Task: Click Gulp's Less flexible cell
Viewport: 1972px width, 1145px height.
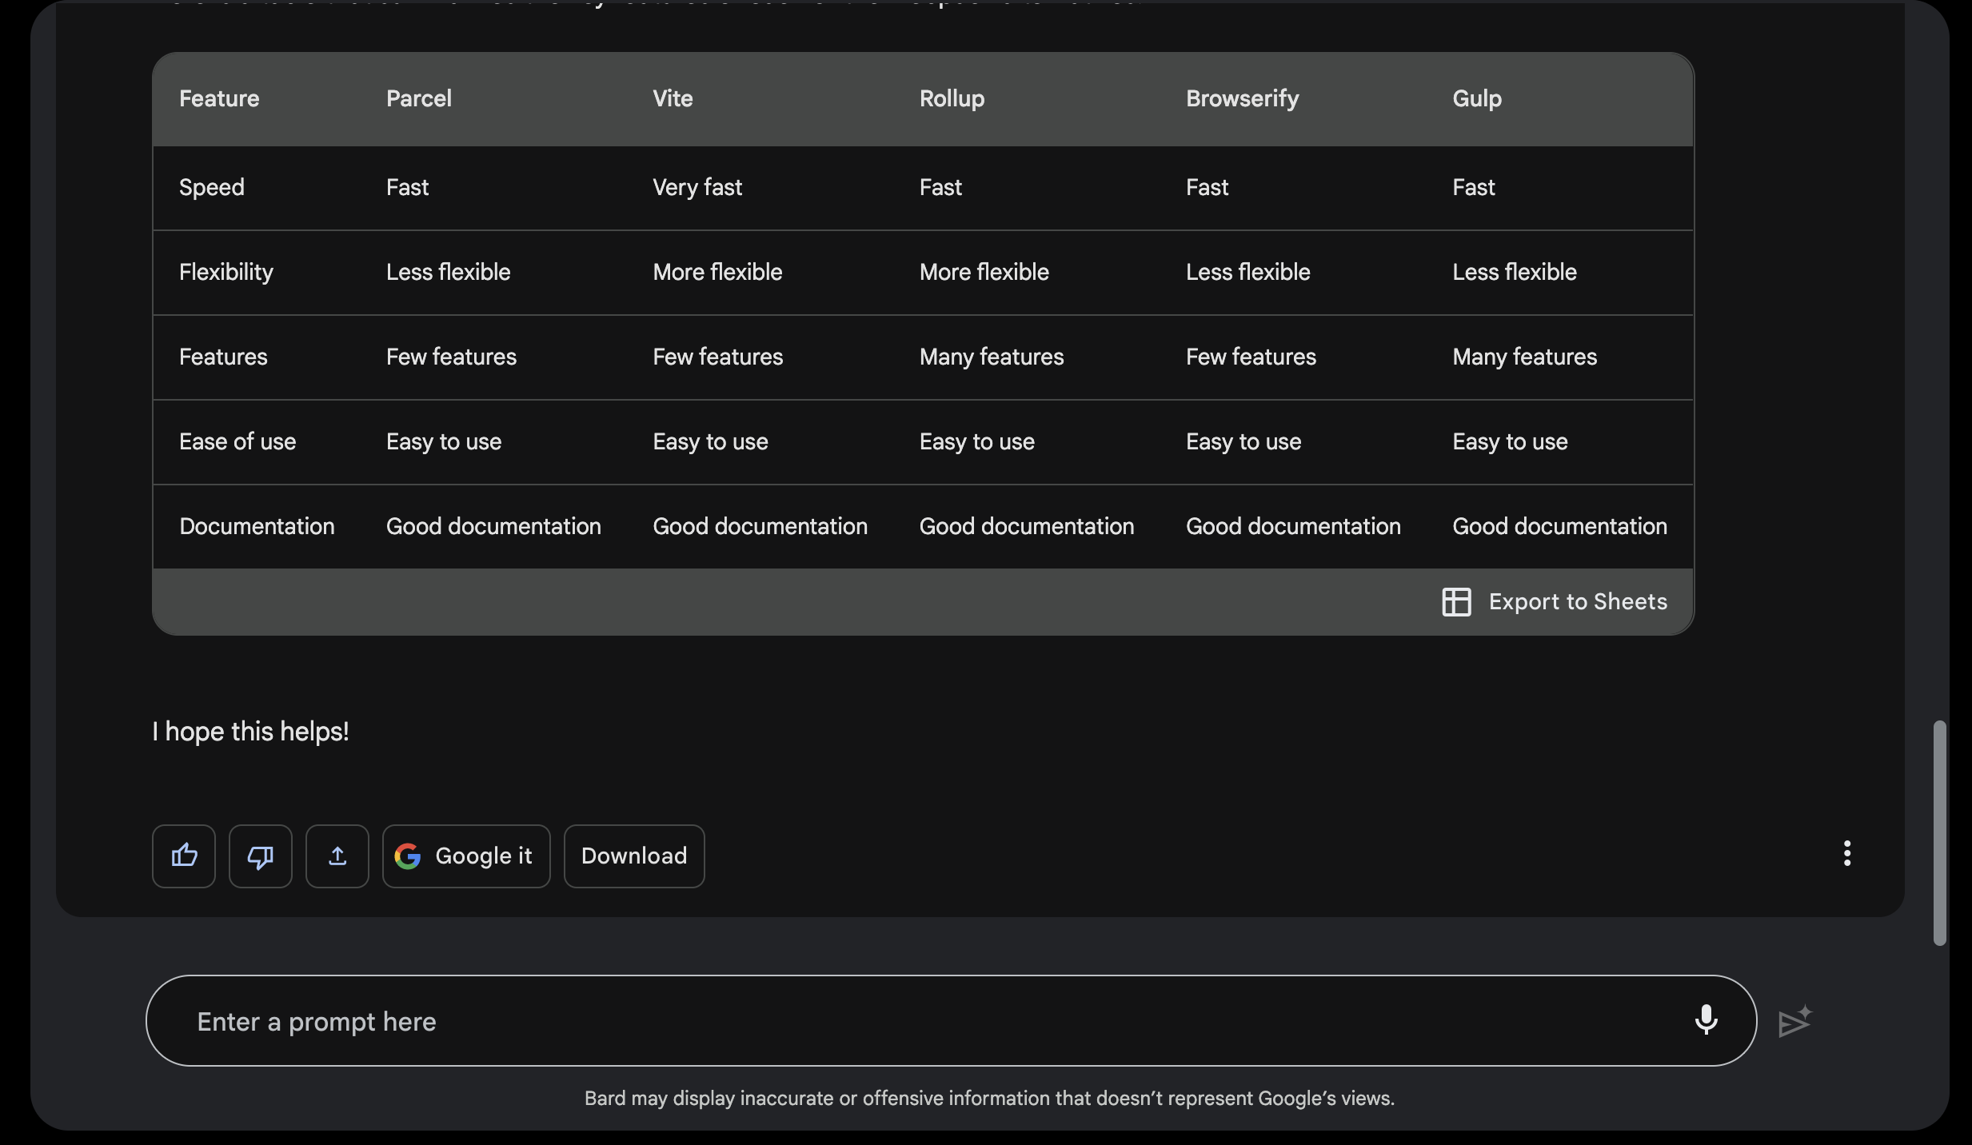Action: (1515, 272)
